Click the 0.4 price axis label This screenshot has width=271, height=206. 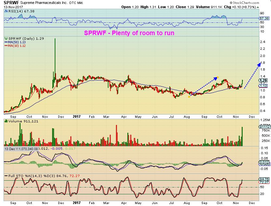click(262, 111)
